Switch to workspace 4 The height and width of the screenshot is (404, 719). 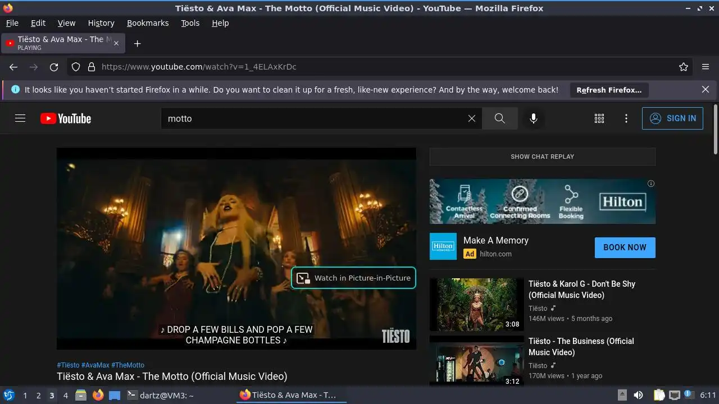pos(65,395)
